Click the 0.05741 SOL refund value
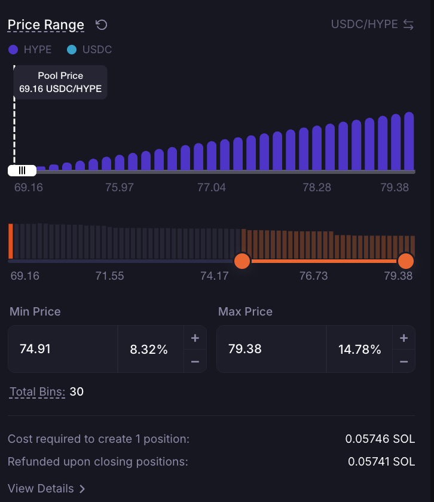 tap(381, 461)
